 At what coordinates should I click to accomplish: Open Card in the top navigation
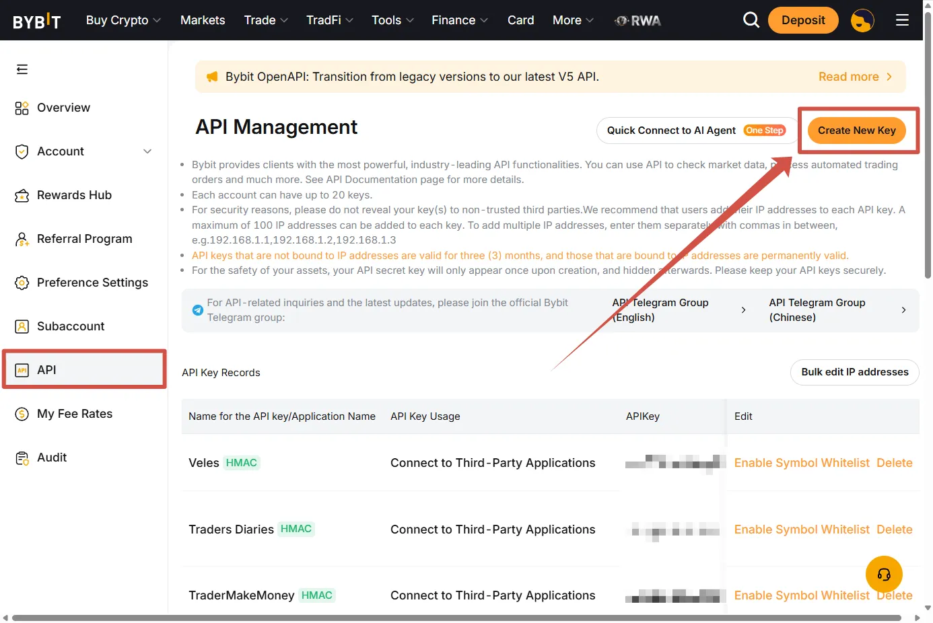pyautogui.click(x=520, y=20)
